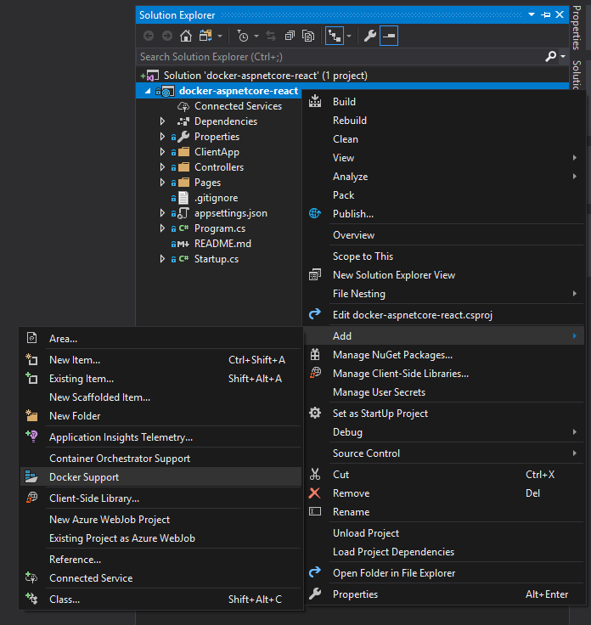Expand the Controllers folder
Image resolution: width=591 pixels, height=625 pixels.
click(x=162, y=167)
